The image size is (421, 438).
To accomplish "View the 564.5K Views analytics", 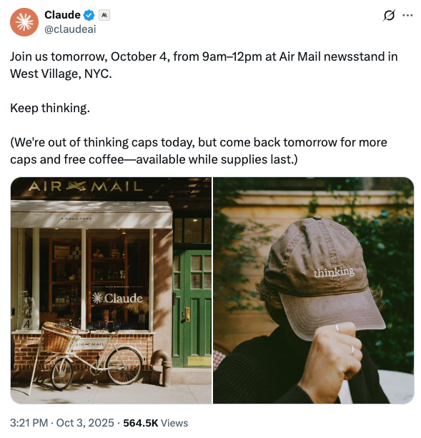I will click(156, 422).
